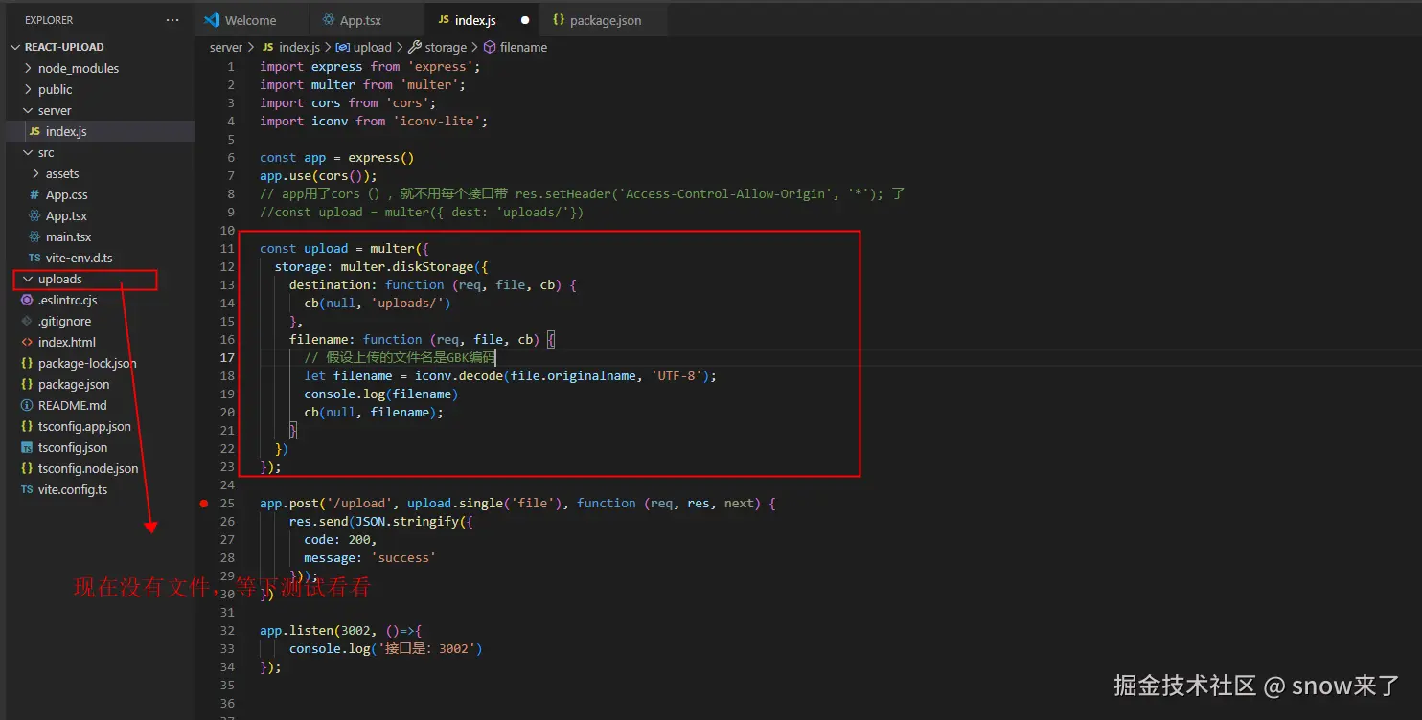Expand the node_modules folder
This screenshot has width=1422, height=720.
[28, 68]
